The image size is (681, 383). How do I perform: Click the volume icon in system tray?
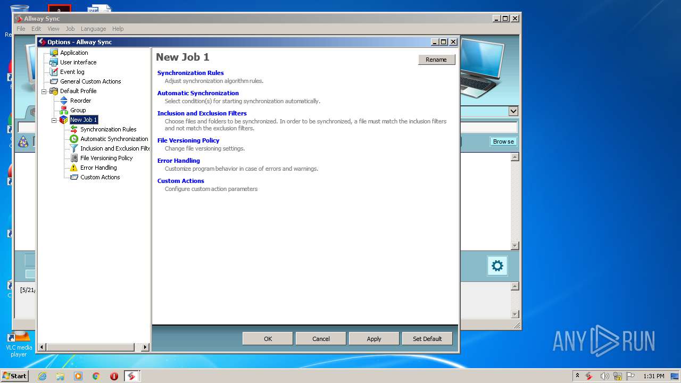coord(604,376)
